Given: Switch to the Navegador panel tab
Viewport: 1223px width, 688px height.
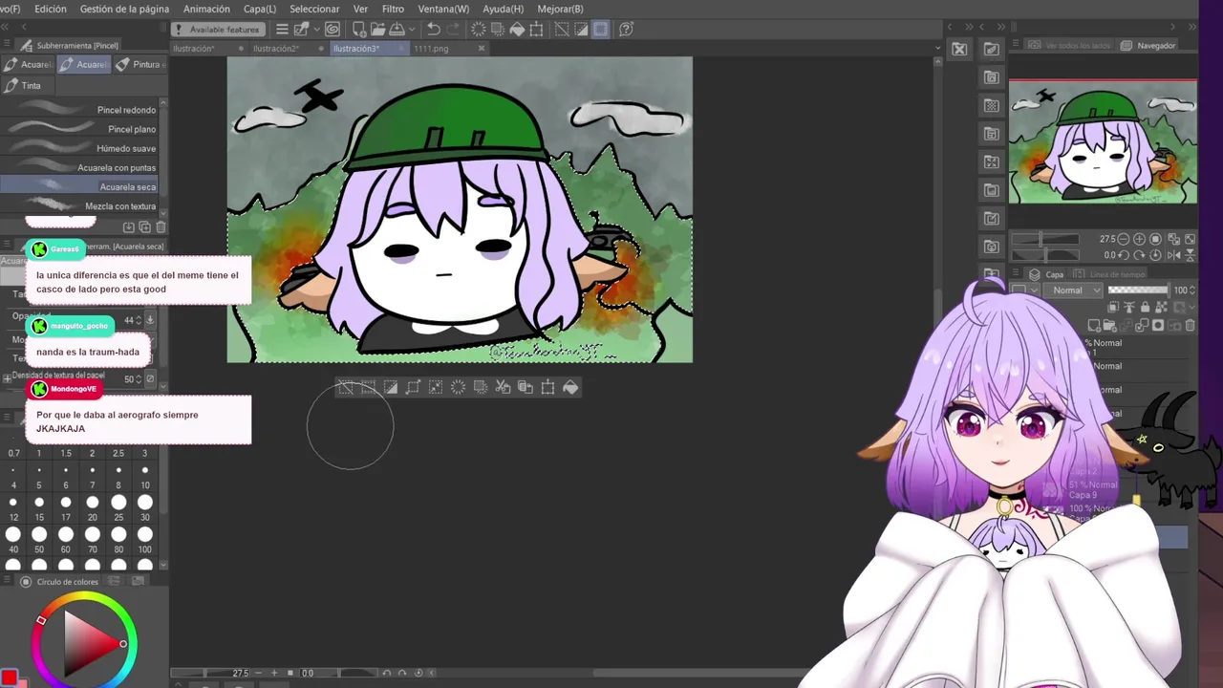Looking at the screenshot, I should pyautogui.click(x=1148, y=45).
